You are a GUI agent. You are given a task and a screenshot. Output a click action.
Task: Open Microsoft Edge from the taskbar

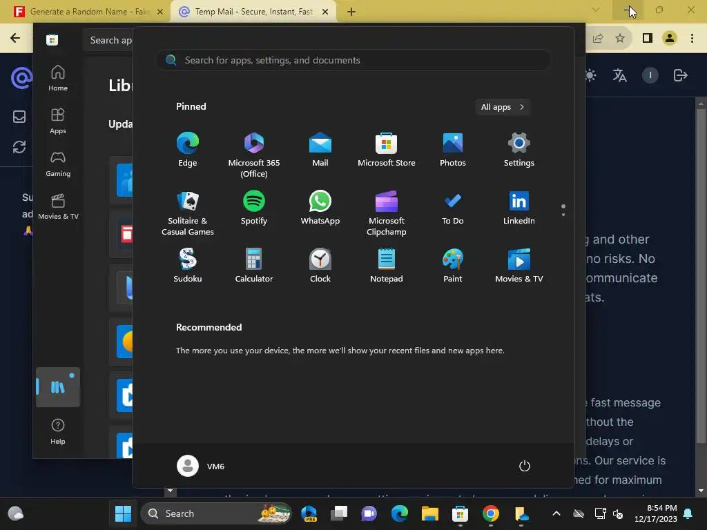(x=400, y=513)
